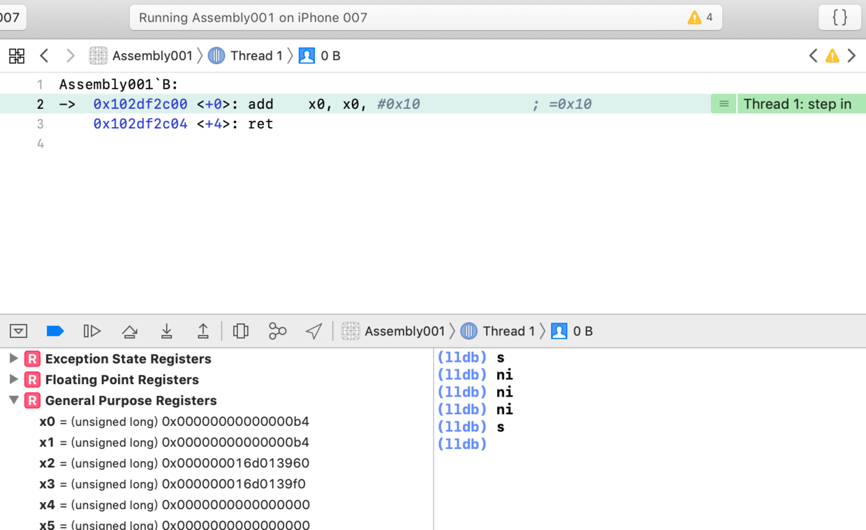The width and height of the screenshot is (866, 530).
Task: Expand Floating Point Registers
Action: coord(13,379)
